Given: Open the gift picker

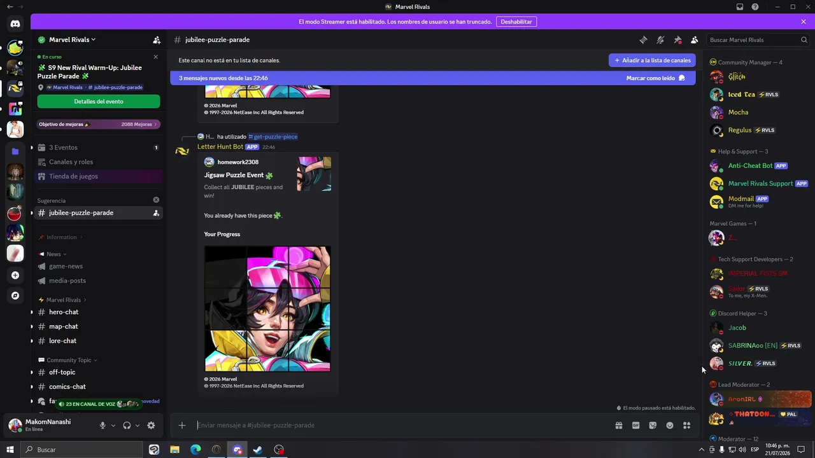Looking at the screenshot, I should 618,426.
